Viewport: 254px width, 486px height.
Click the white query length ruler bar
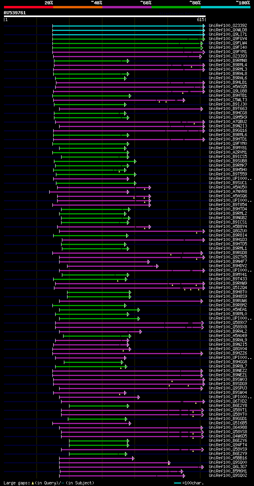tap(104, 16)
